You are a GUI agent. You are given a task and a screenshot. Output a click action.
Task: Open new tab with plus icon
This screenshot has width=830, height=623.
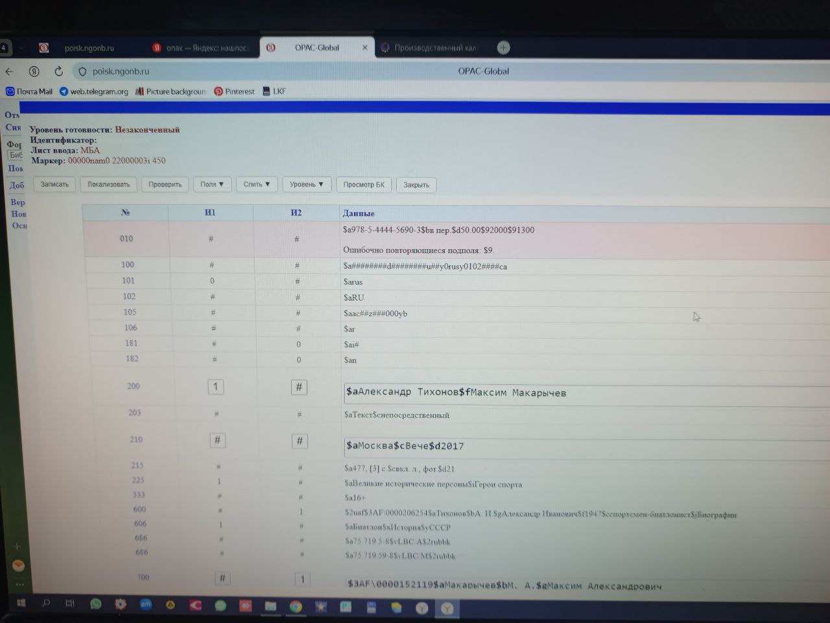click(x=503, y=47)
